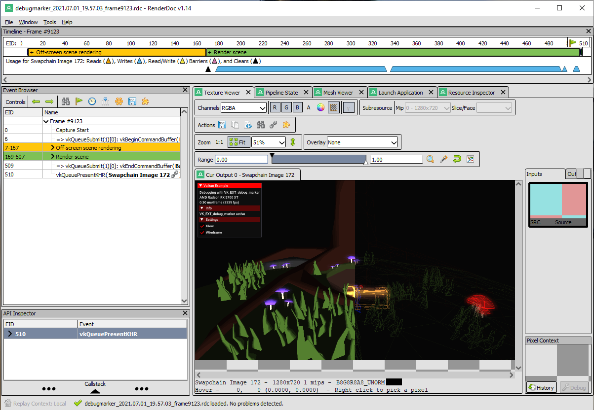Viewport: 594px width, 410px height.
Task: Open histogram with the Range chart icon
Action: (x=470, y=159)
